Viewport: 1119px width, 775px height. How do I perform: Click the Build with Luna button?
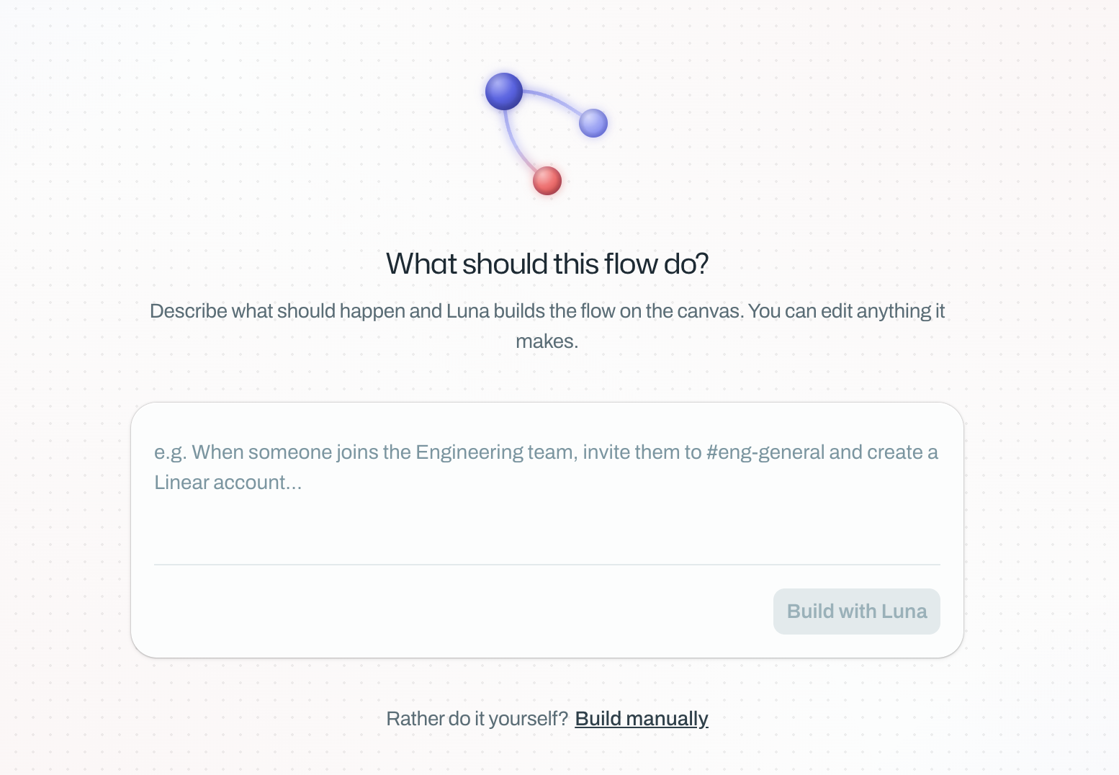pyautogui.click(x=857, y=612)
